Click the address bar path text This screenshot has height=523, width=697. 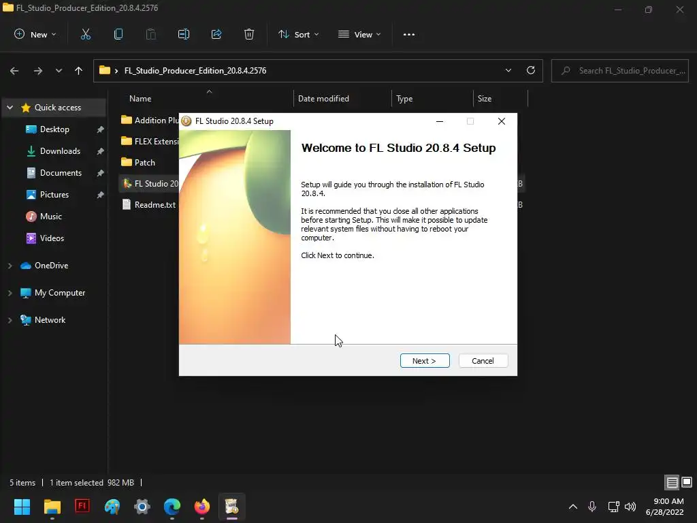tap(195, 71)
